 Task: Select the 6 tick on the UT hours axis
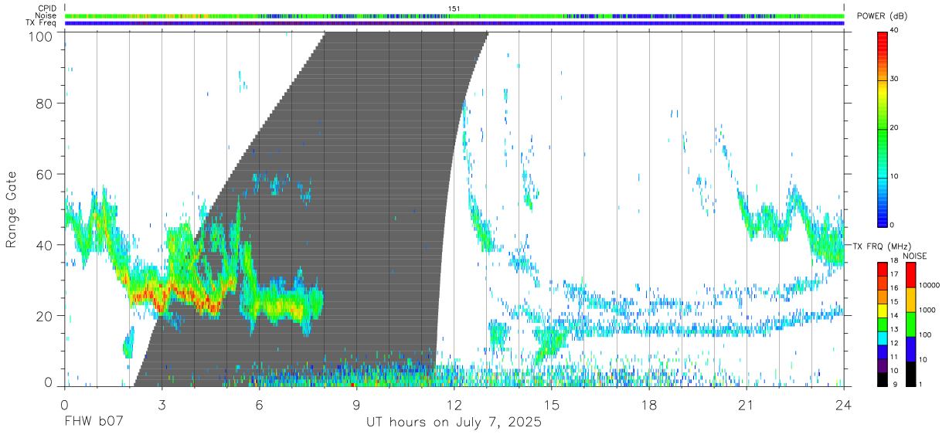[x=259, y=404]
